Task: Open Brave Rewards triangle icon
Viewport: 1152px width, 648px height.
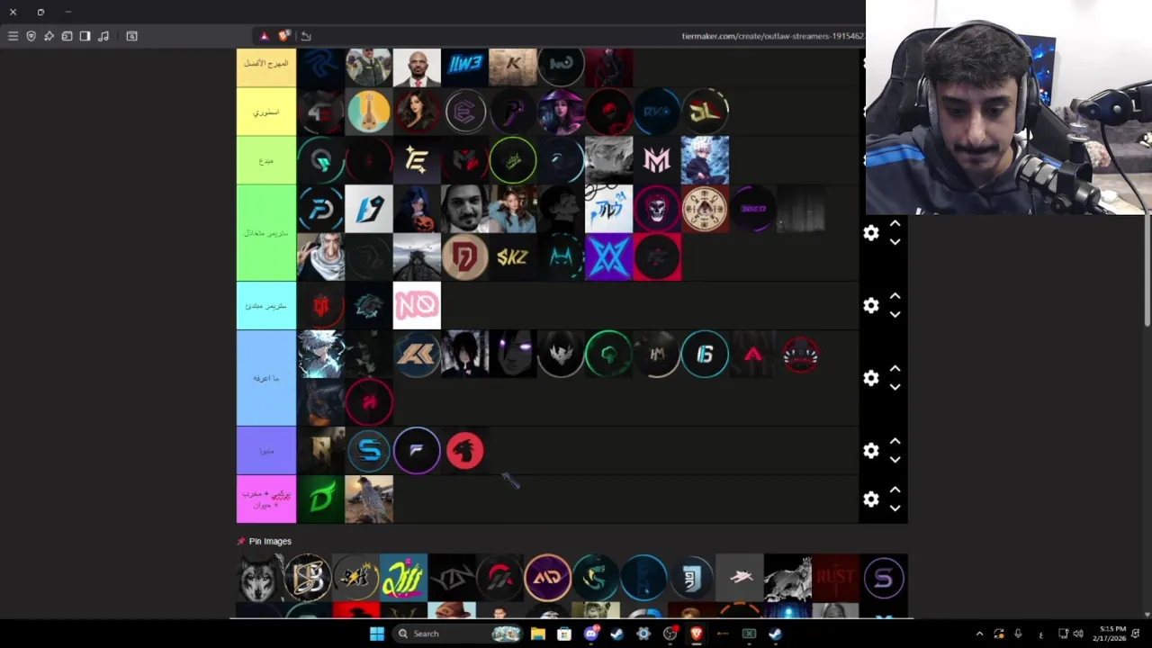Action: pos(264,36)
